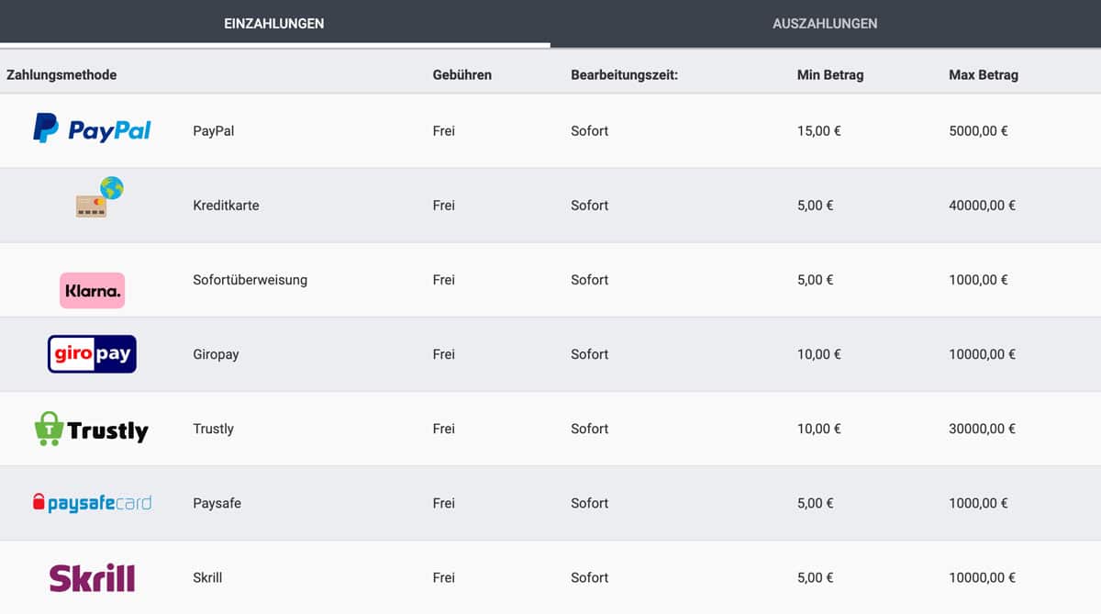The width and height of the screenshot is (1101, 614).
Task: Click the Giropay maximum 10000,00 € cell
Action: pyautogui.click(x=982, y=354)
